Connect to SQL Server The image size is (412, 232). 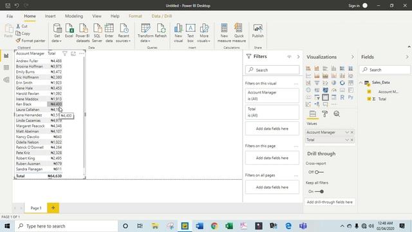click(x=97, y=33)
